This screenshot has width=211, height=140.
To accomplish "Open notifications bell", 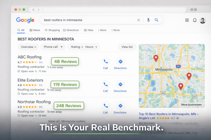I will (x=195, y=20).
